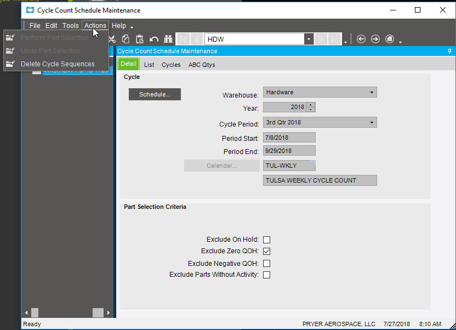
Task: Click the Home icon in toolbar
Action: point(389,39)
